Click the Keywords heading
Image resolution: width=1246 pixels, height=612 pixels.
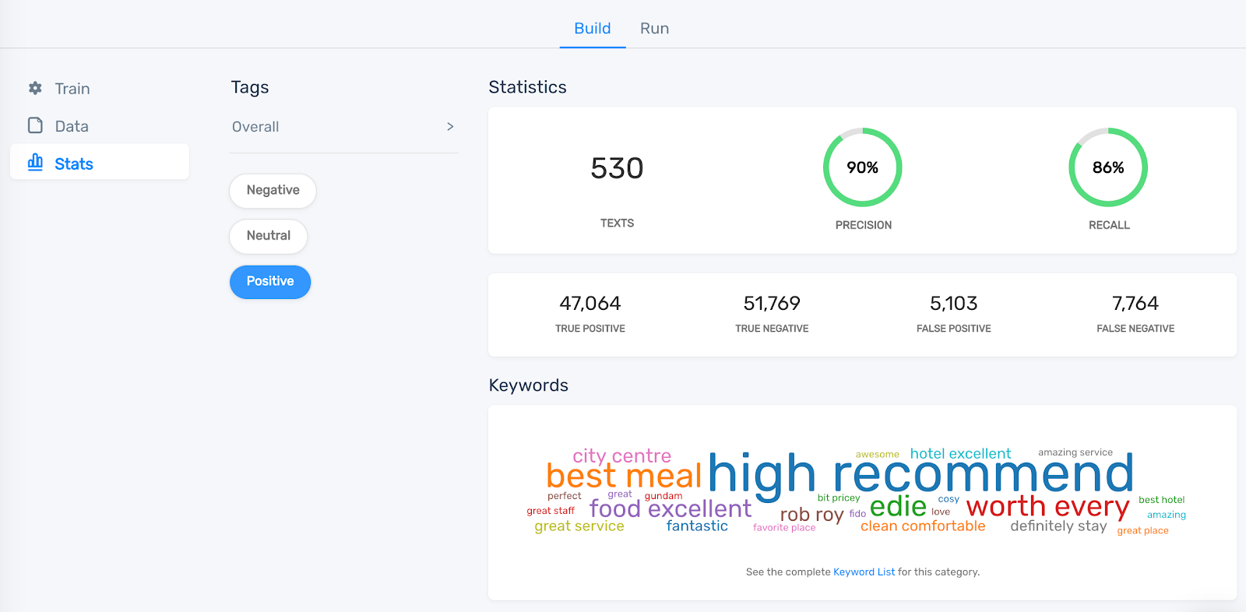pyautogui.click(x=528, y=385)
